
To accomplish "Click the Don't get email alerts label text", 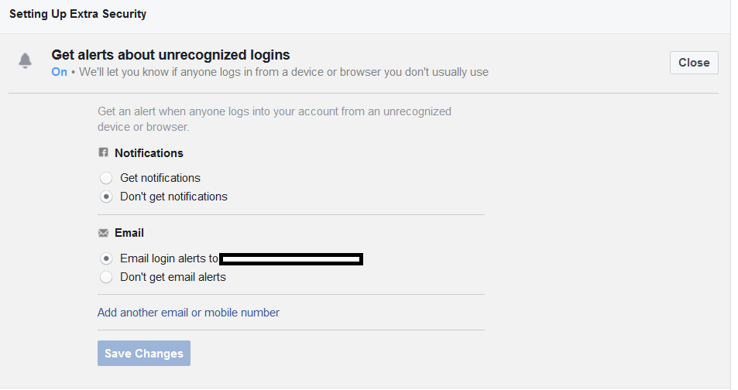I will click(x=173, y=277).
